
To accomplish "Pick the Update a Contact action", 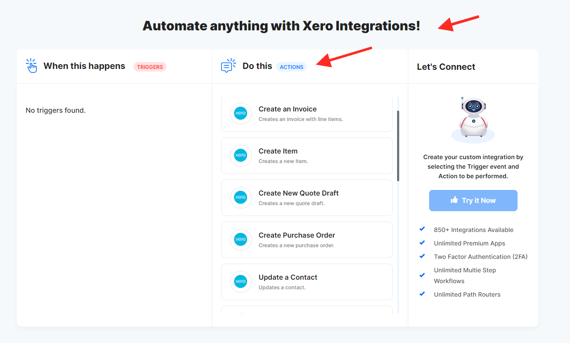I will (x=307, y=282).
